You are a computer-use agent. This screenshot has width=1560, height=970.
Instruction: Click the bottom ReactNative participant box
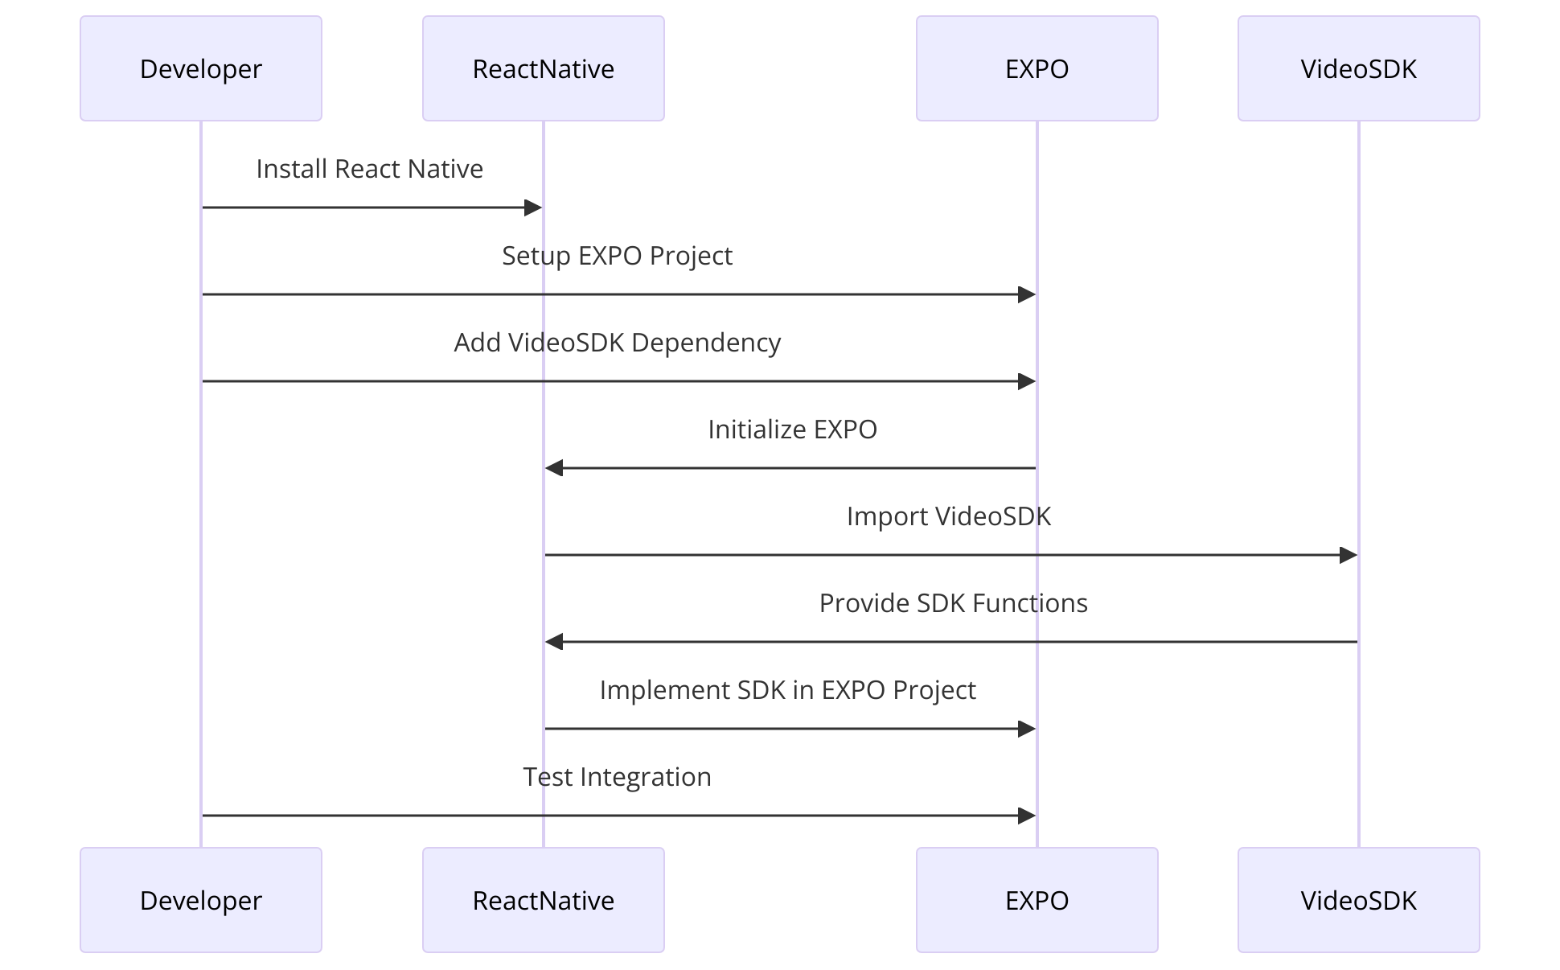[543, 900]
